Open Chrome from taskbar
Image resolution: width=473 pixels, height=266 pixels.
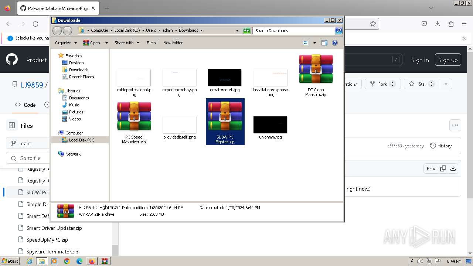(x=67, y=261)
